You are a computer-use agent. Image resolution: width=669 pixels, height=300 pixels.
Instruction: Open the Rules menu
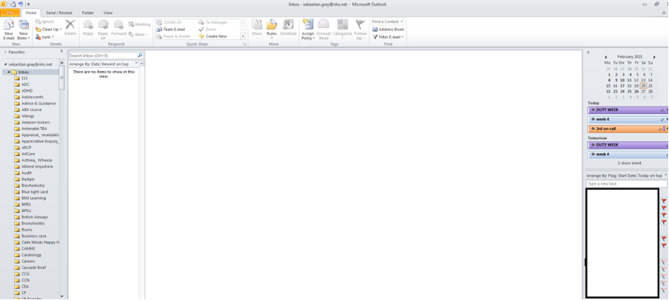pyautogui.click(x=272, y=30)
